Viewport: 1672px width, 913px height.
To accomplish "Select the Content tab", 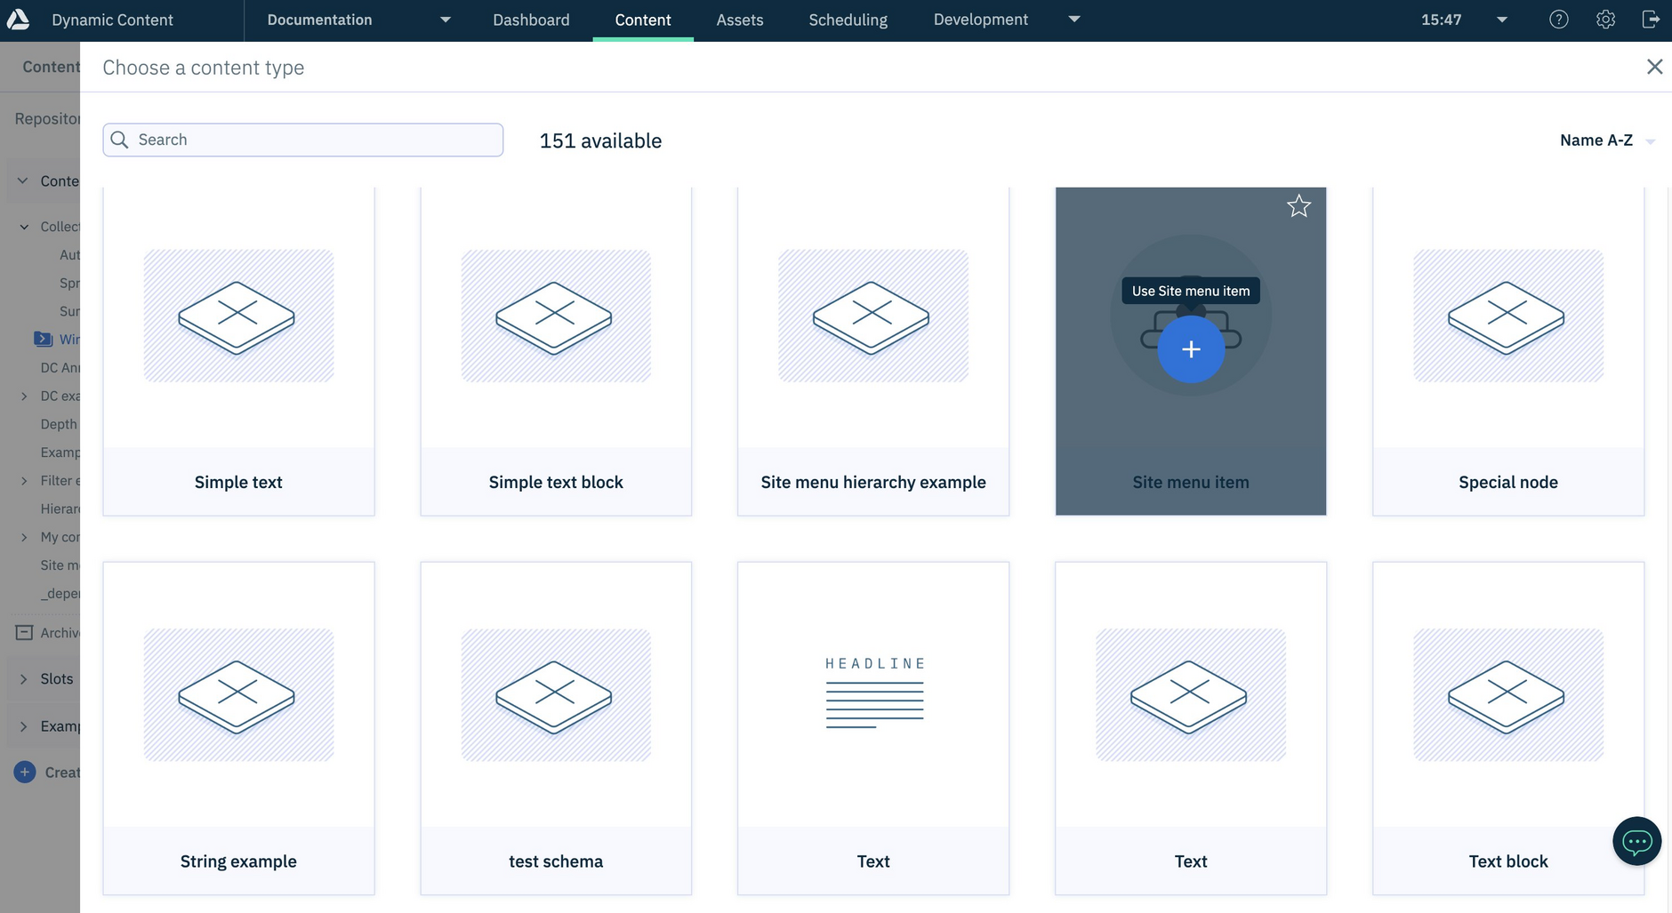I will (643, 20).
